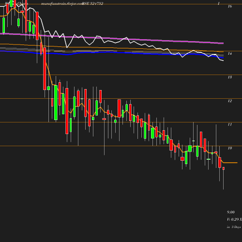Click the 16 price axis label
This screenshot has height=242, width=242.
tap(230, 6)
